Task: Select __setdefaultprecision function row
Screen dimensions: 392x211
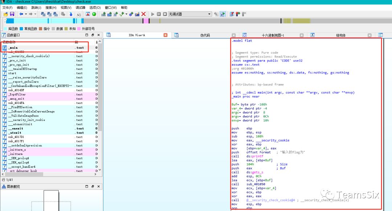Action: [x=50, y=145]
